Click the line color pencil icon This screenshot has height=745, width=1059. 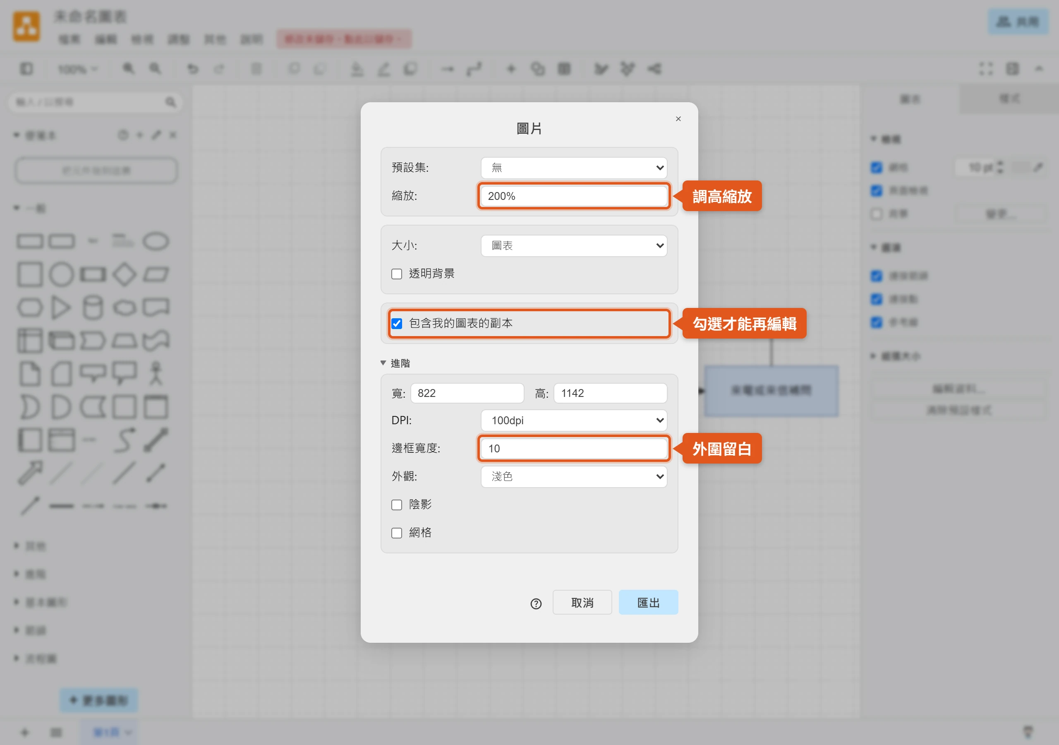point(384,69)
